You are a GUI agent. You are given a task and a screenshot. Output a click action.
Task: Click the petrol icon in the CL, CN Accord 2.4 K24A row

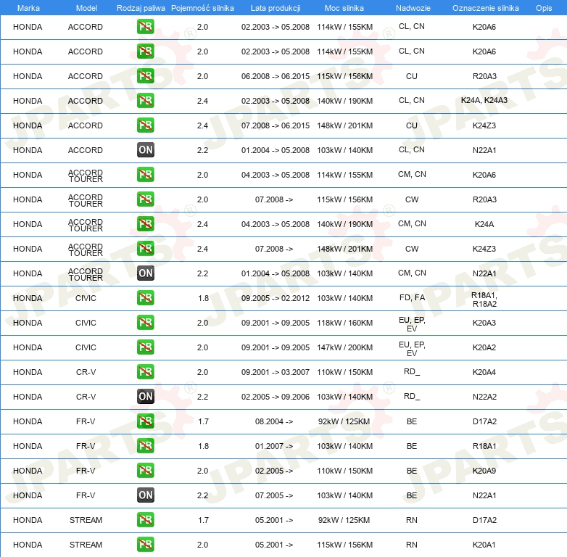point(145,101)
